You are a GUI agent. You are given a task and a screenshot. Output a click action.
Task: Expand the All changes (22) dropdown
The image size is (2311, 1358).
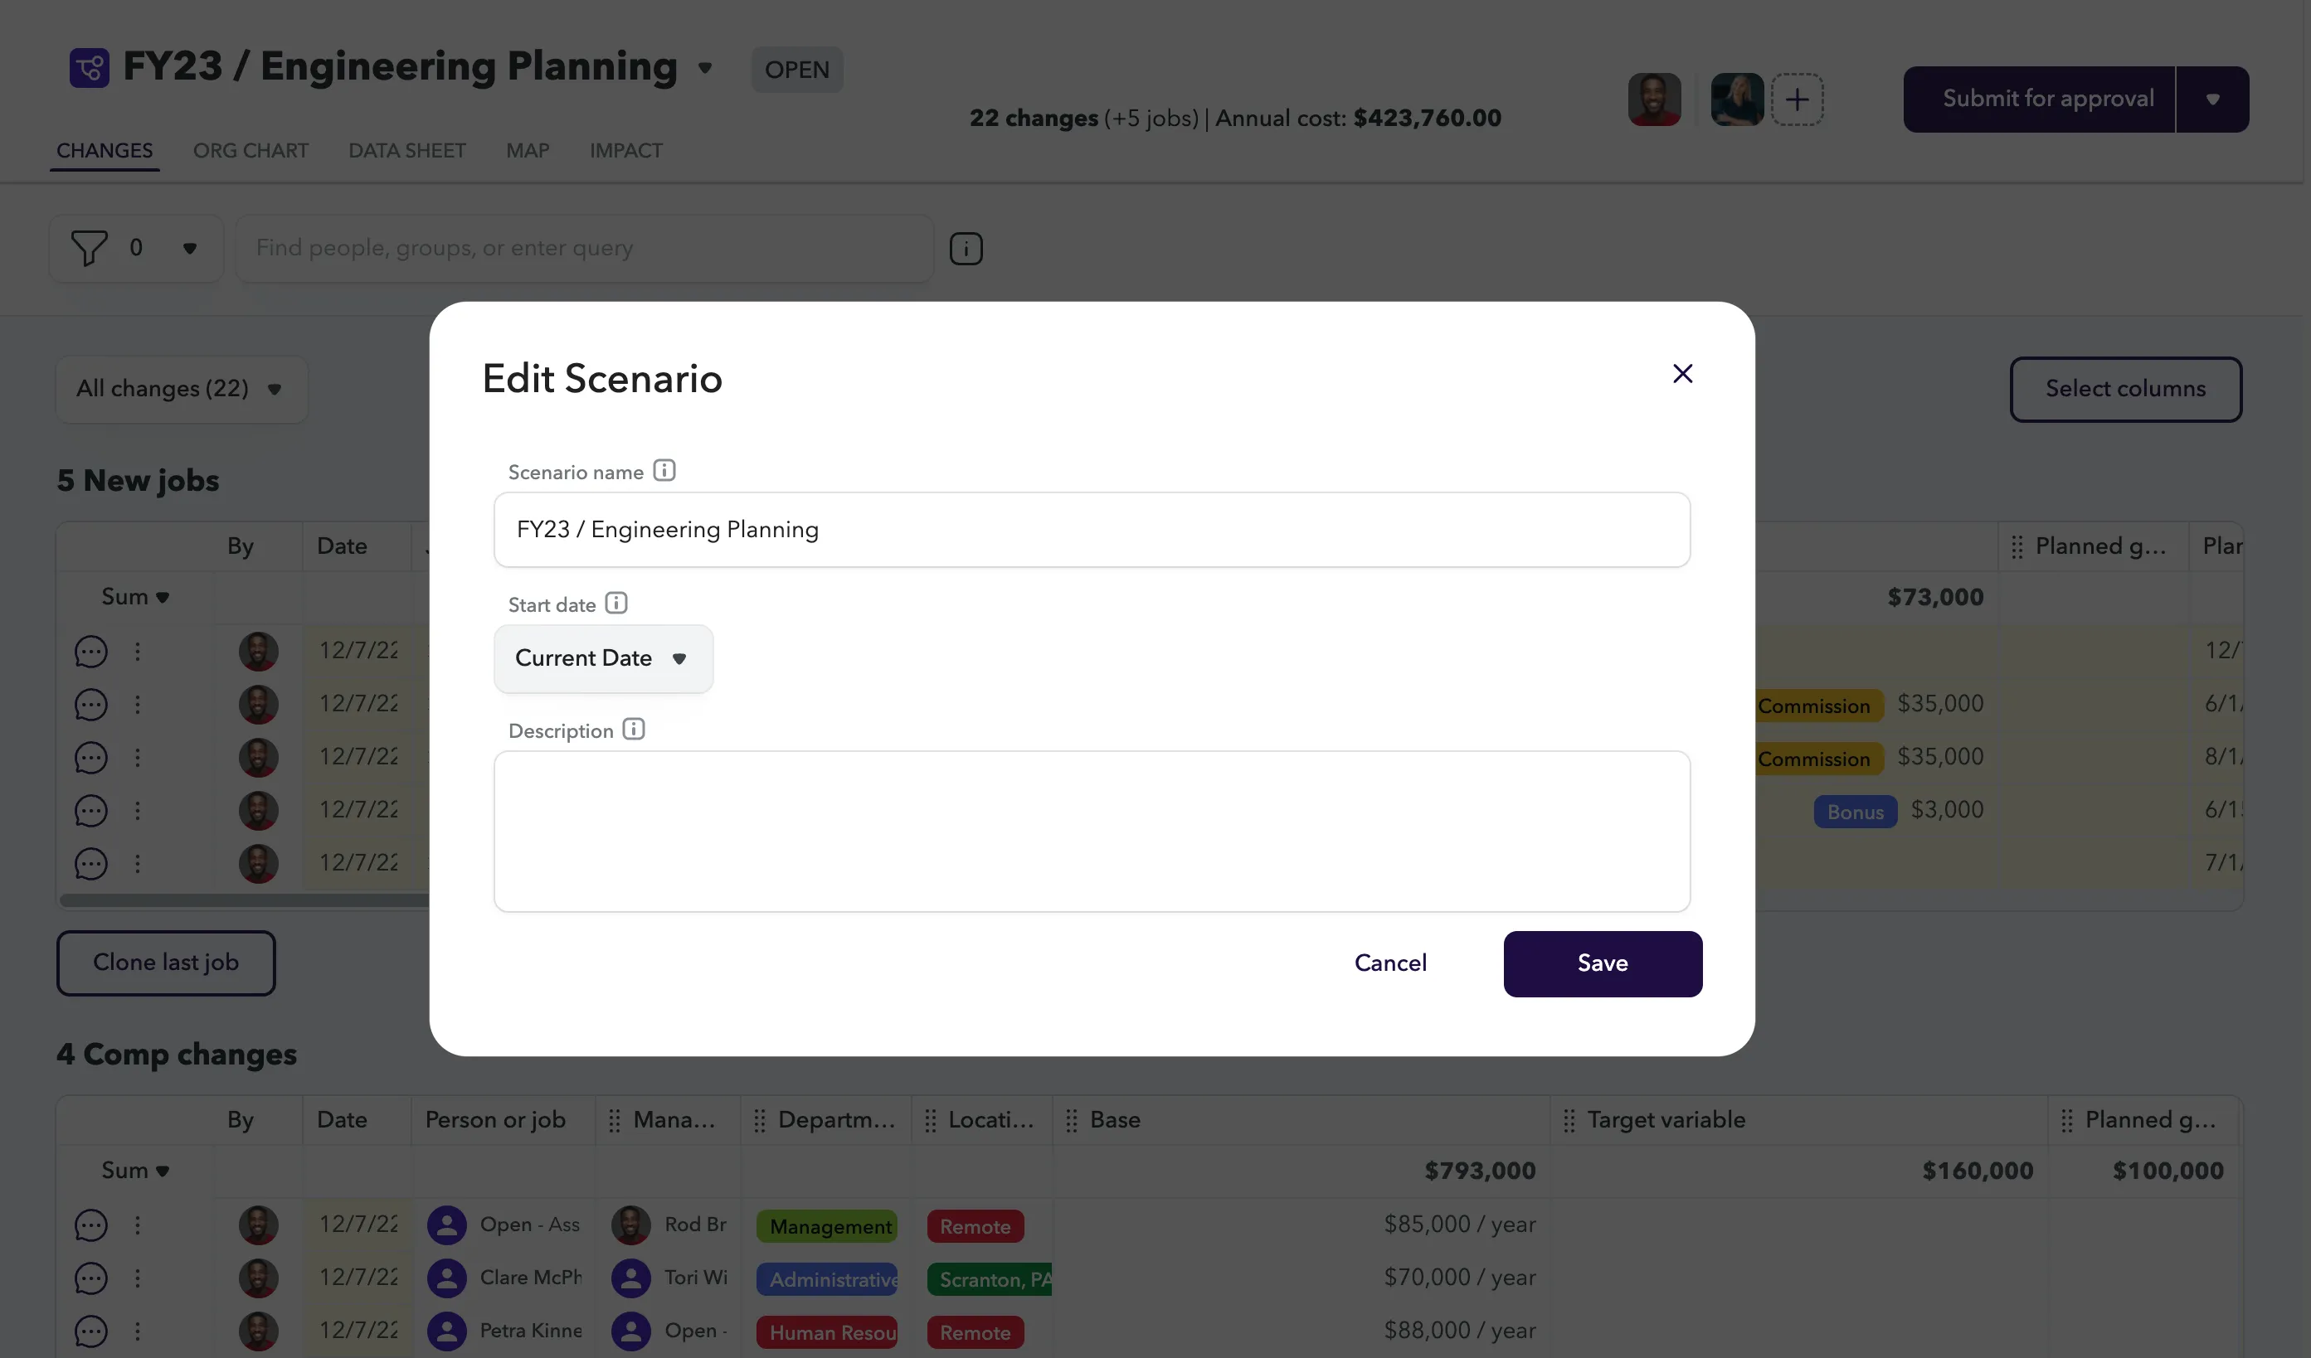tap(182, 390)
